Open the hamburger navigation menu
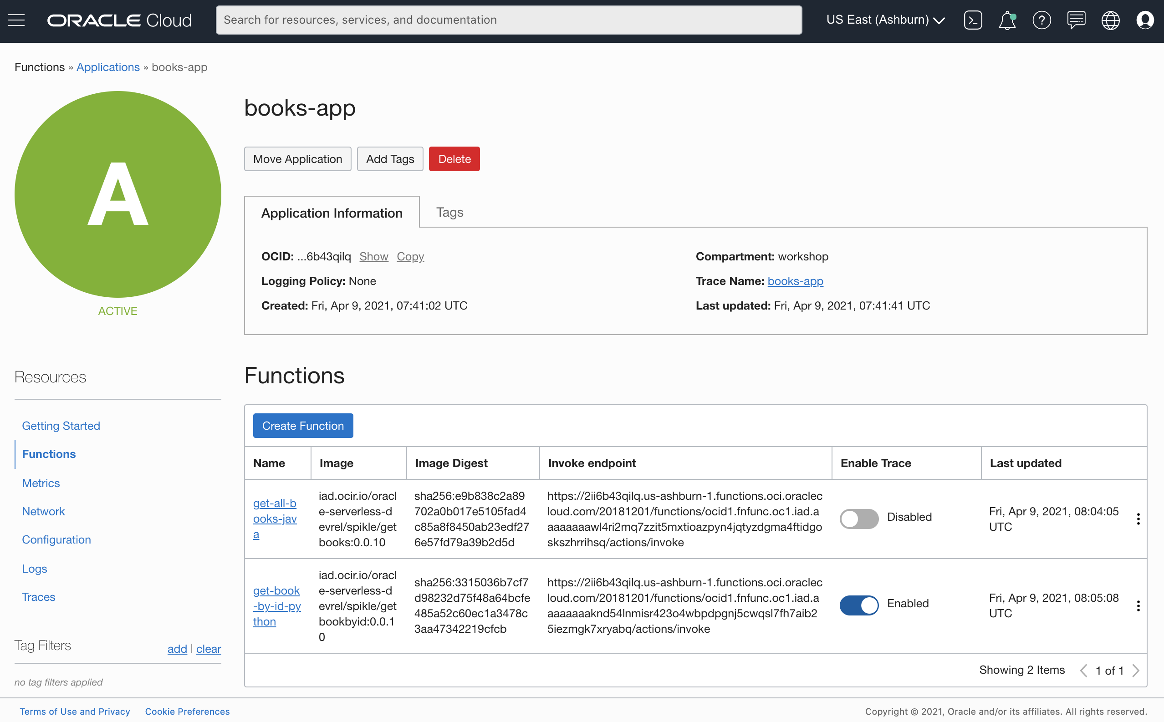This screenshot has height=722, width=1164. [x=16, y=20]
